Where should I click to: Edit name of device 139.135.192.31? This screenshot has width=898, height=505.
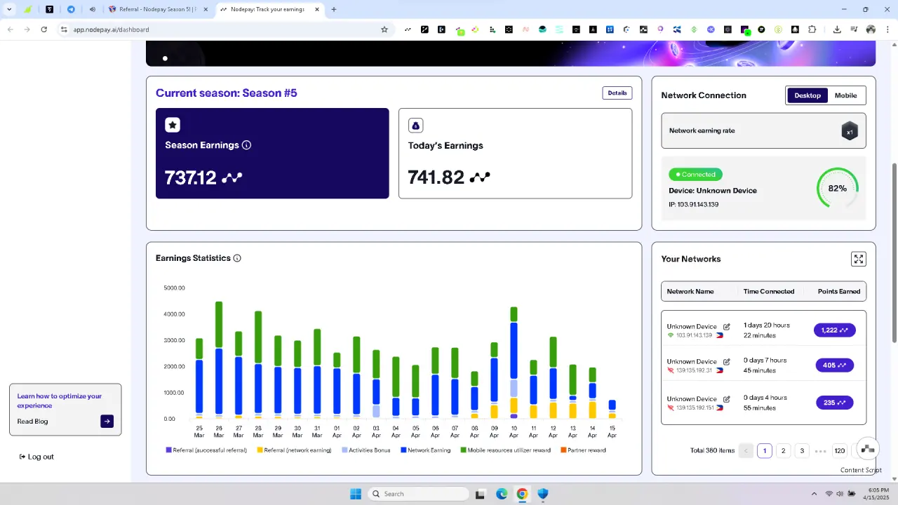[727, 362]
